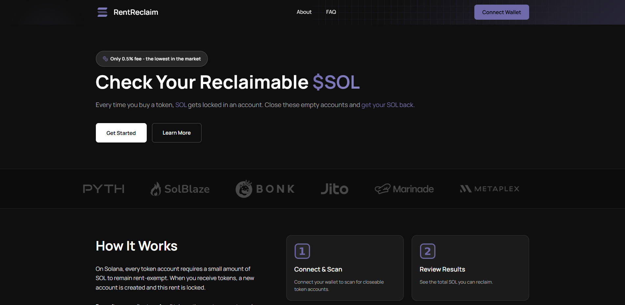Click the Learn More button
The width and height of the screenshot is (625, 305).
point(177,133)
